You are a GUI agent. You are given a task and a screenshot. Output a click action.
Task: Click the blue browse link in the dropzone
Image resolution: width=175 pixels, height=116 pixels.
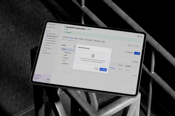(103, 61)
